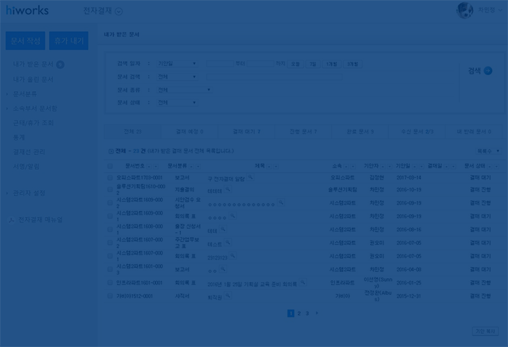Image resolution: width=508 pixels, height=347 pixels.
Task: Open 근태/휴가 조회 in the sidebar
Action: point(33,122)
